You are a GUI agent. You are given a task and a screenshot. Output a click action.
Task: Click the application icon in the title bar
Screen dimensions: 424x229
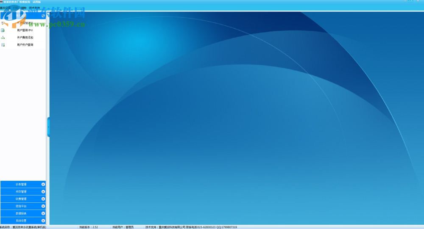click(1, 2)
